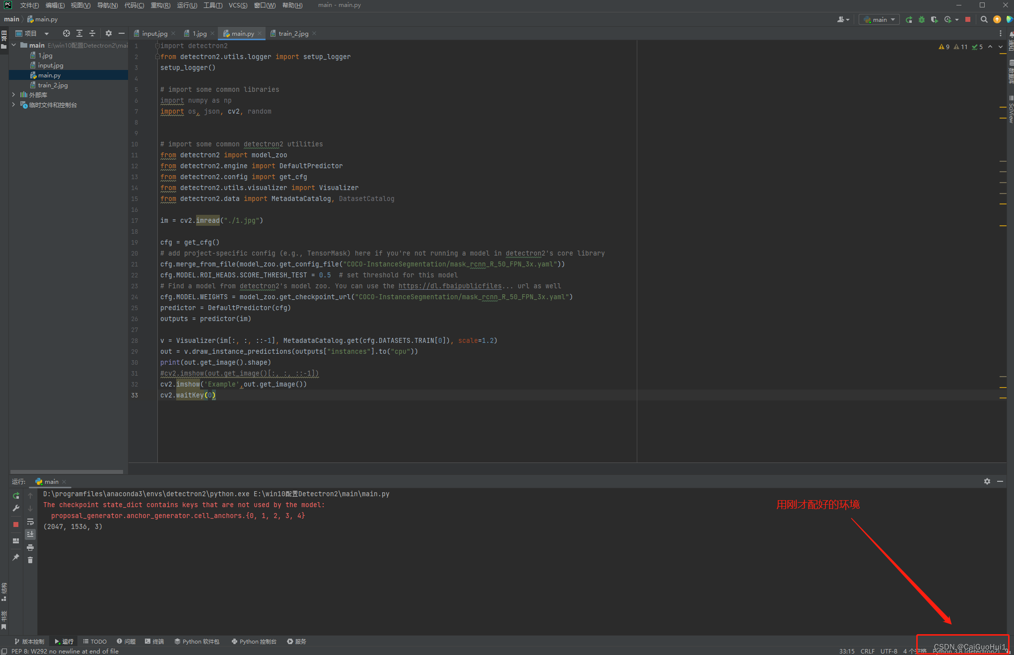Expand all in project panel
The image size is (1014, 655).
pos(79,33)
